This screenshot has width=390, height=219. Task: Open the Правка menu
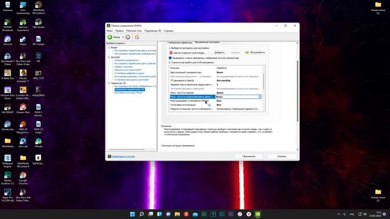point(119,31)
